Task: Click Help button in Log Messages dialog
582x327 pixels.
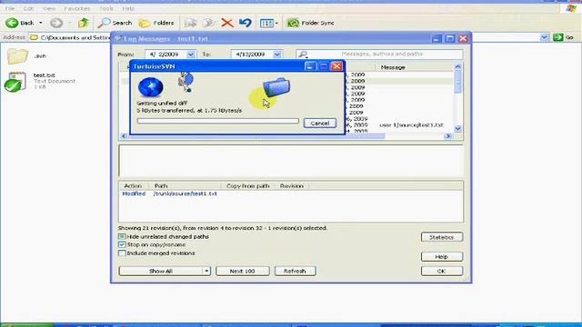Action: (x=442, y=256)
